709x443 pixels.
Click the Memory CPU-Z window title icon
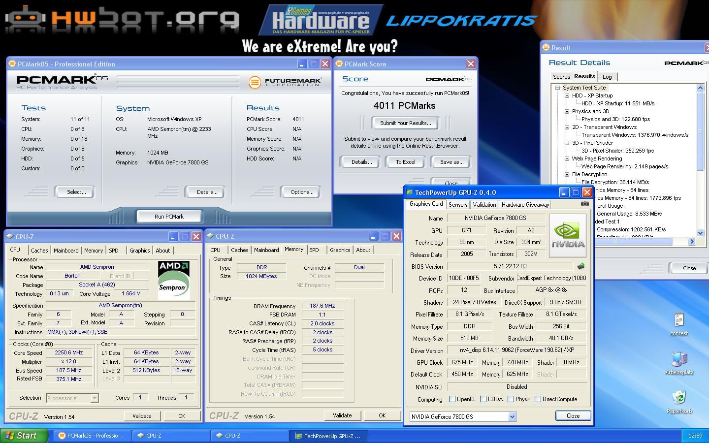pyautogui.click(x=210, y=236)
